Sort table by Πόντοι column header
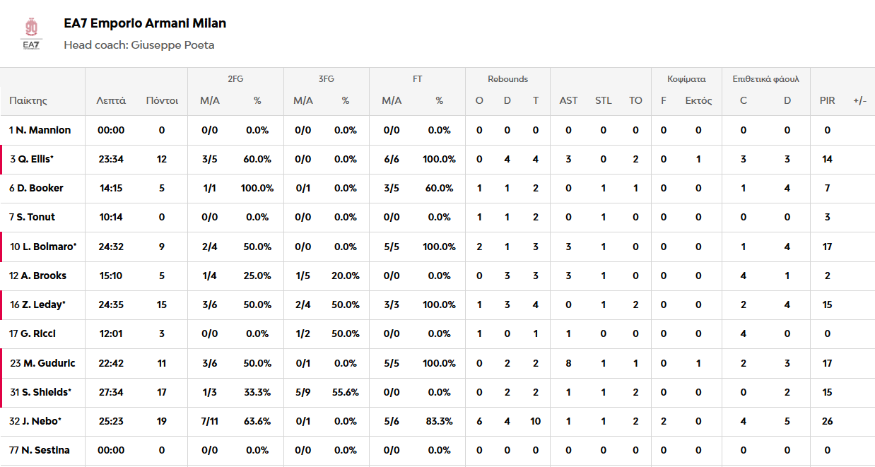875x467 pixels. click(x=162, y=100)
